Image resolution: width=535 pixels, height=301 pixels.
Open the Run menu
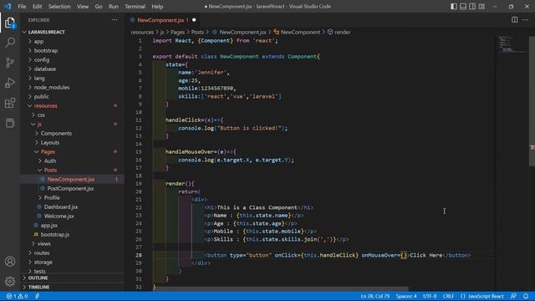point(114,7)
